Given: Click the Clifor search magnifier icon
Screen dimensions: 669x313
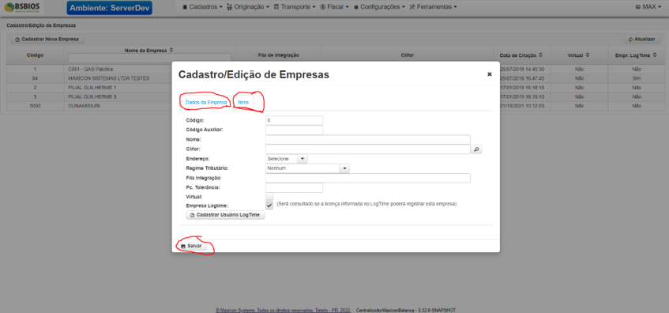Looking at the screenshot, I should (476, 149).
